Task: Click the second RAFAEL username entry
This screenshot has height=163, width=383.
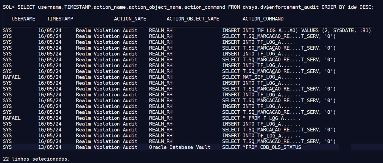Action: point(12,118)
